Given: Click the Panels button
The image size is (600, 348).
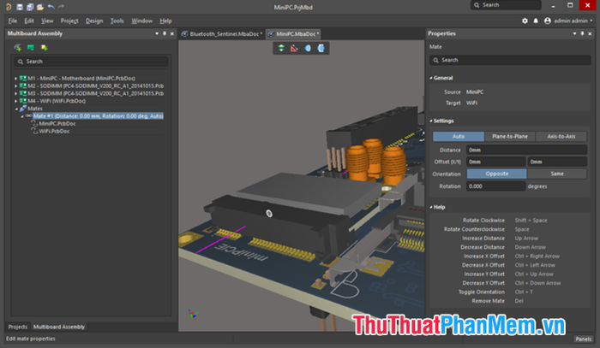Looking at the screenshot, I should tap(583, 339).
